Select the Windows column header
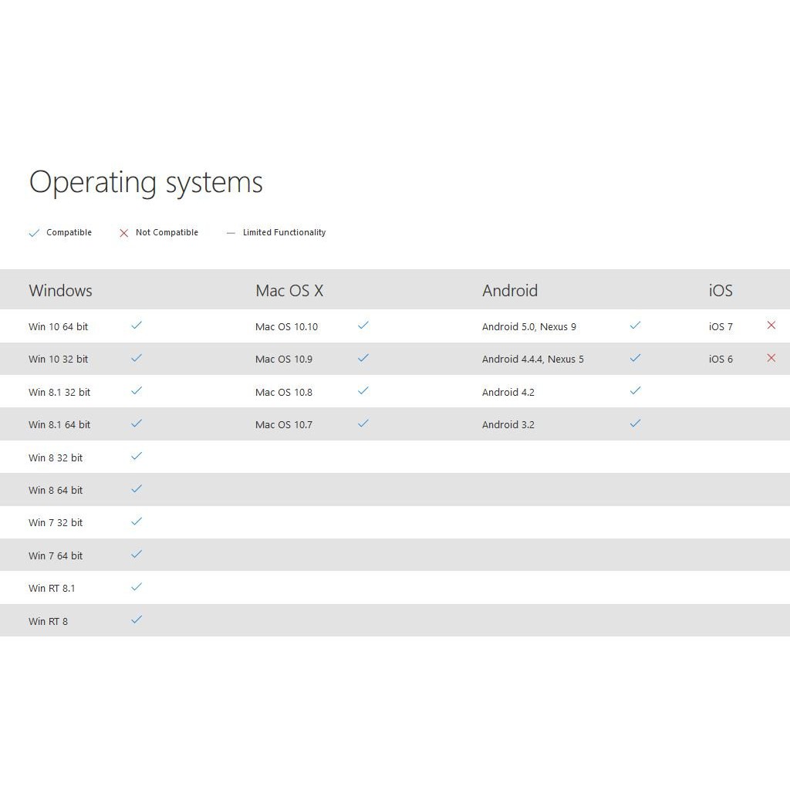790x790 pixels. pos(60,291)
